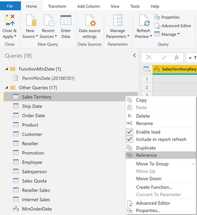Screen dimensions: 197x215
Task: Collapse the FunctionMinDate group triangle
Action: [6, 69]
